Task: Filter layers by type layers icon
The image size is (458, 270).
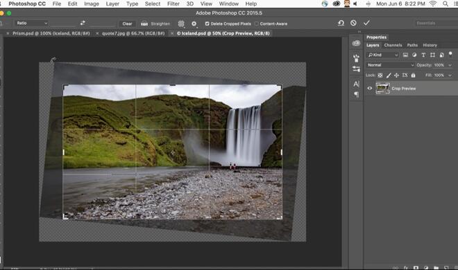Action: [423, 55]
